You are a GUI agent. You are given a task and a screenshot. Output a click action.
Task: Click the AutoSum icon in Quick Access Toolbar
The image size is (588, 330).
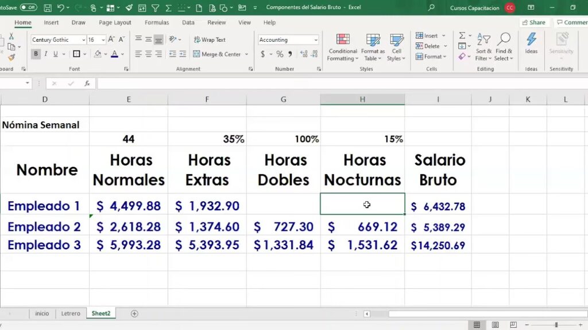tap(168, 7)
